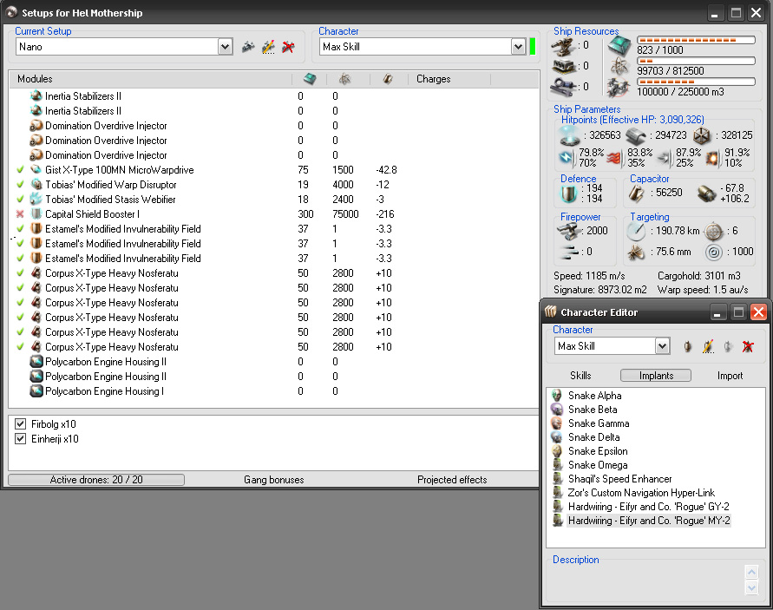Click the capacitor usage column header icon
The width and height of the screenshot is (773, 610).
[x=388, y=78]
